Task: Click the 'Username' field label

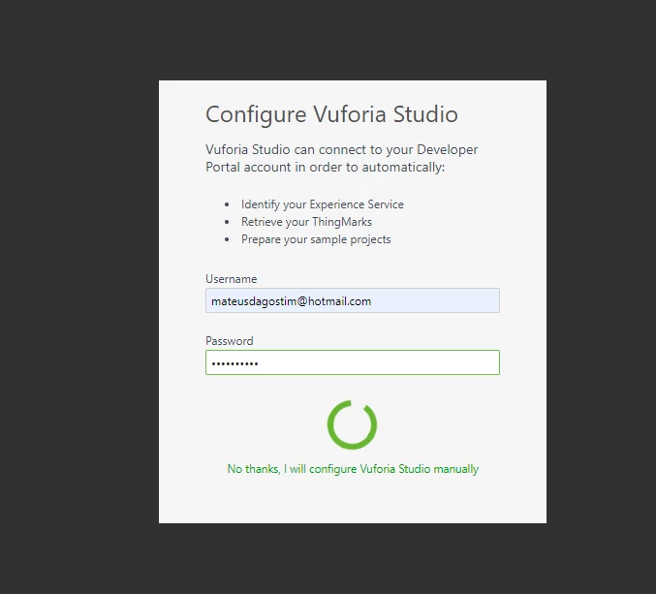Action: click(231, 279)
